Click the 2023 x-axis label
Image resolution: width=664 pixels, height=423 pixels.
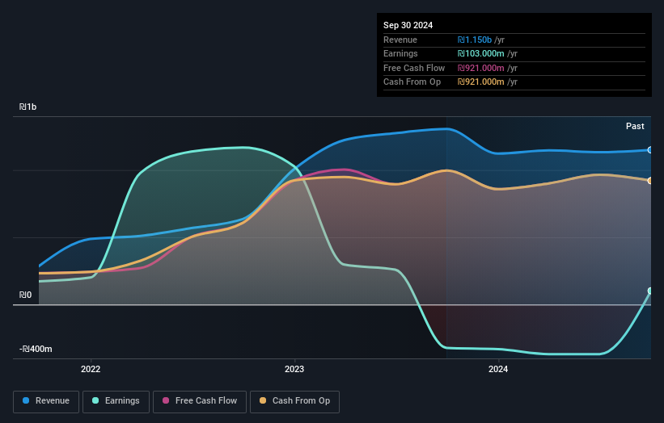[x=294, y=370]
